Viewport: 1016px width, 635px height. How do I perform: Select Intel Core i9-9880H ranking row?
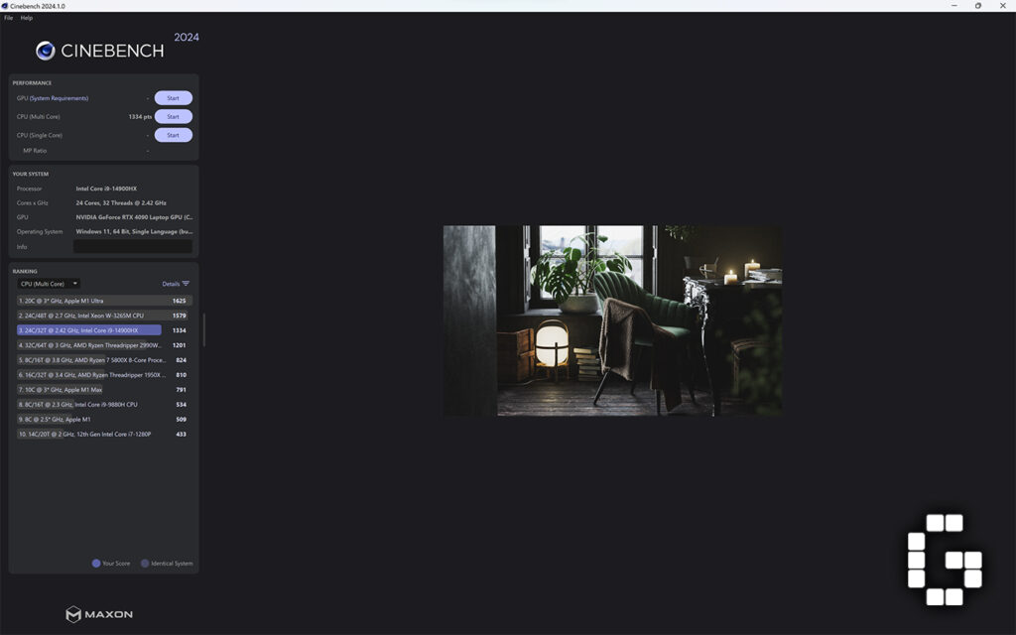click(104, 405)
